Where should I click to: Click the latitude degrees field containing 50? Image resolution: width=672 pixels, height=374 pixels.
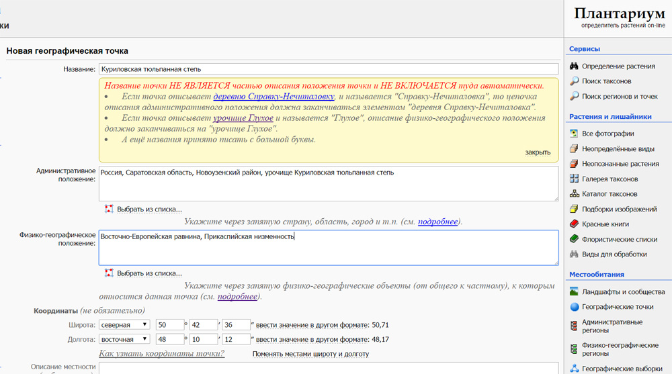pos(169,325)
